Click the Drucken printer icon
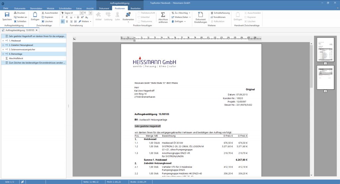This screenshot has width=340, height=184. [15, 13]
